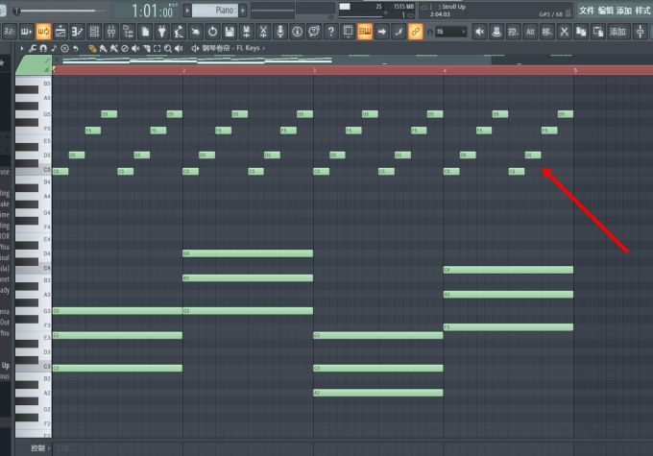Screen dimensions: 653x456
Task: Open the note stamp menu
Action: (54, 48)
